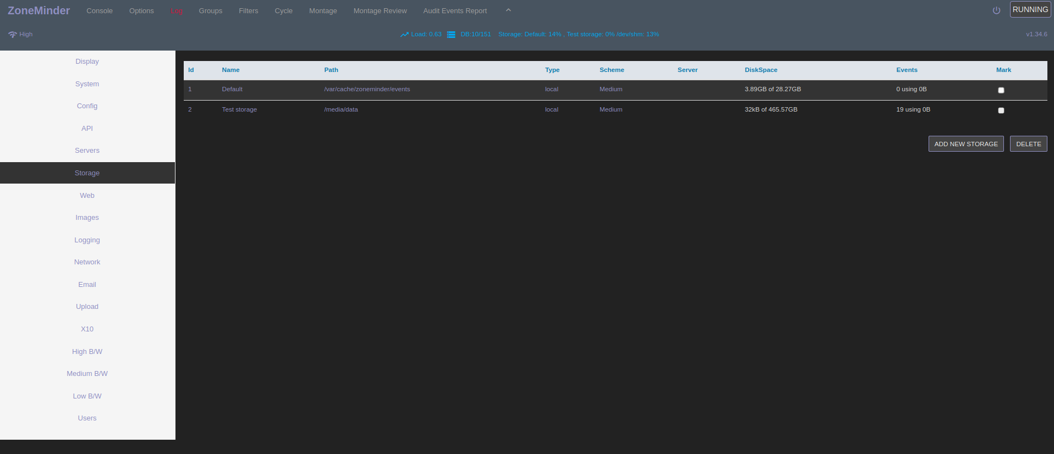1054x454 pixels.
Task: Click the 0 using 0B events cell
Action: 912,89
